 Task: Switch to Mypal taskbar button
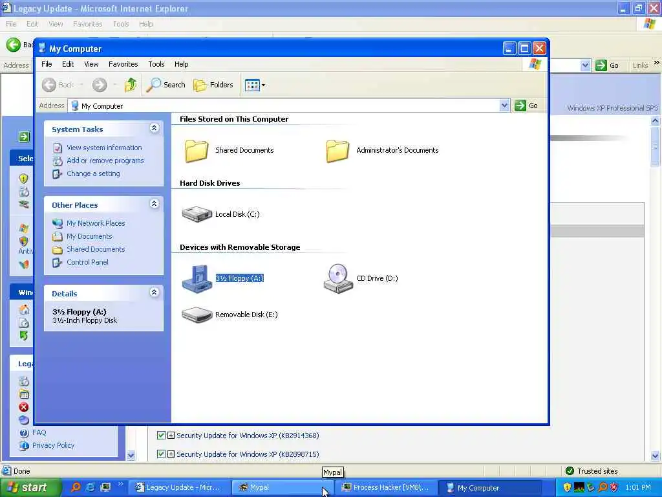click(x=282, y=488)
